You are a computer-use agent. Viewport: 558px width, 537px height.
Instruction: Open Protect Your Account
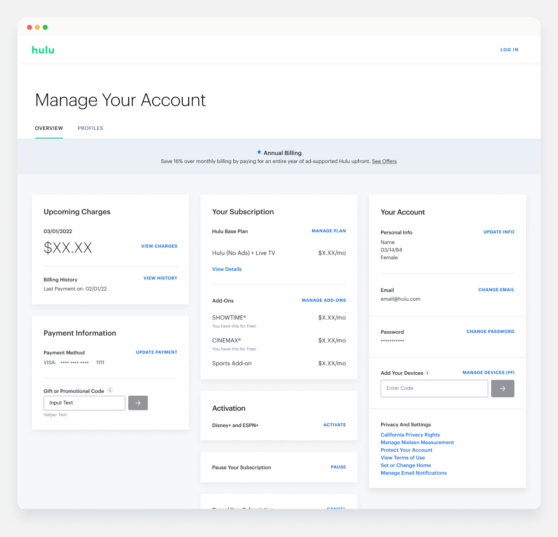[x=406, y=450]
